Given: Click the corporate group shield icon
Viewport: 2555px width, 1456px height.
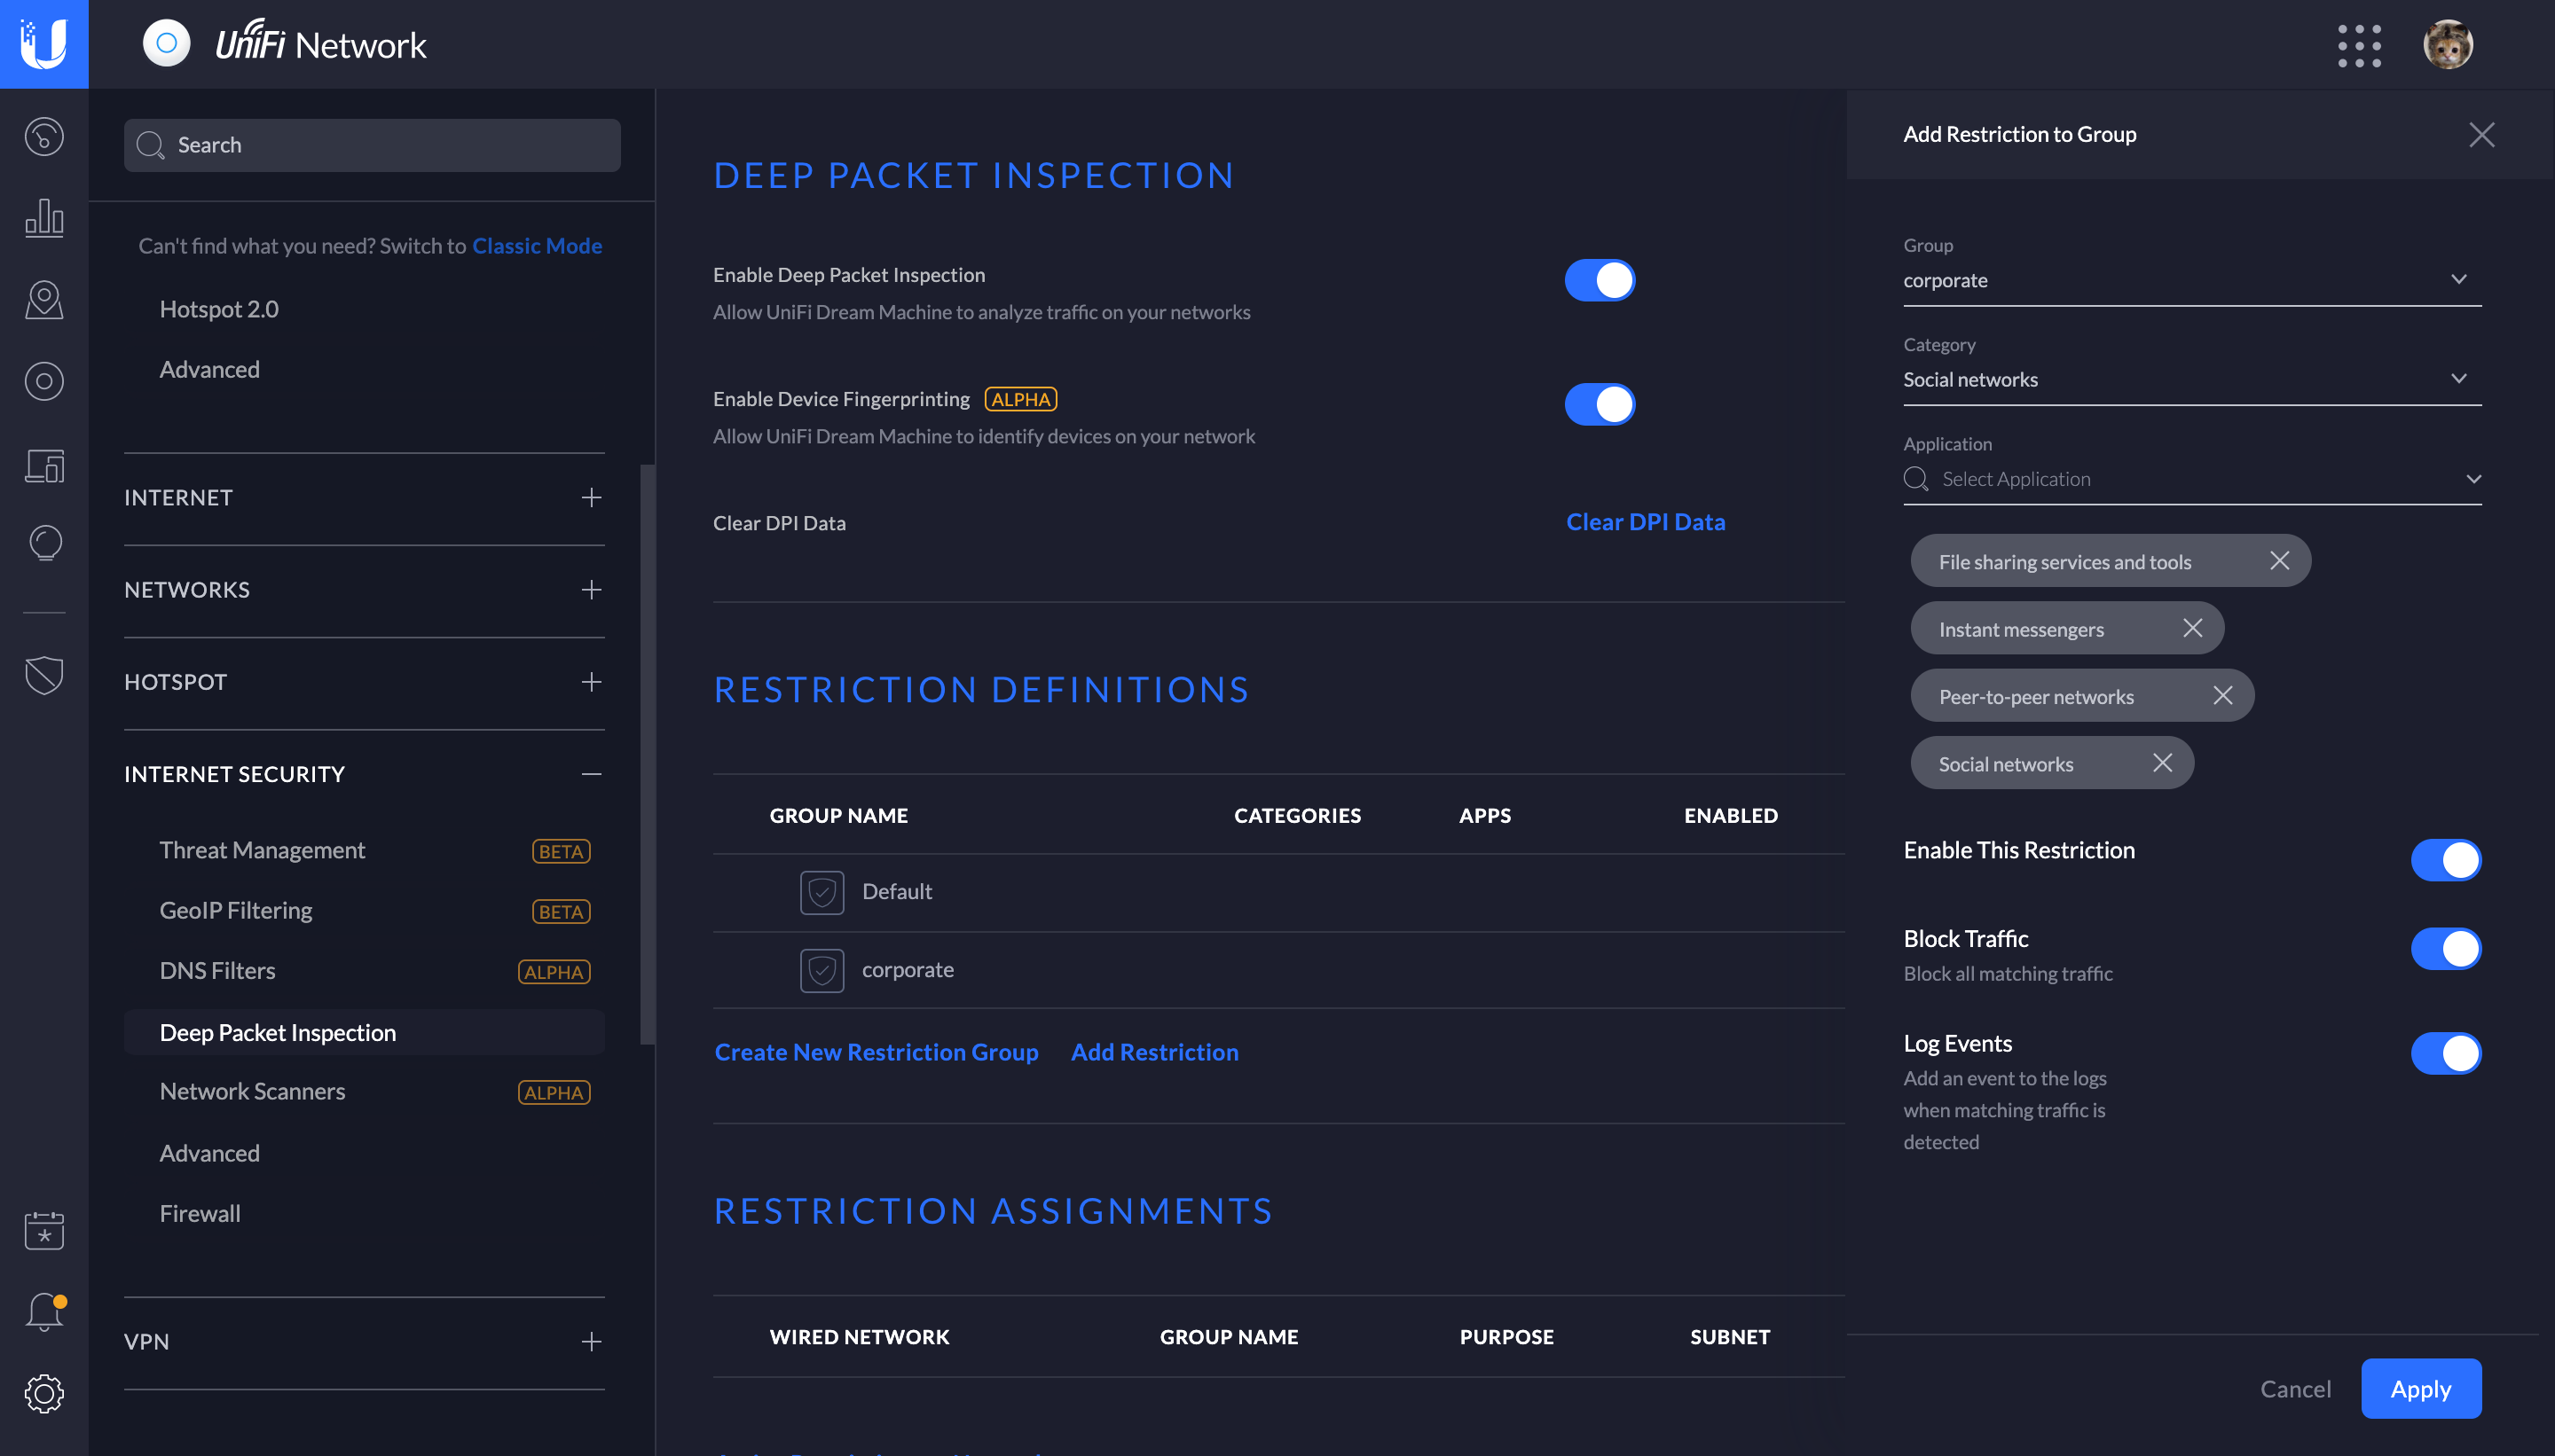Looking at the screenshot, I should pyautogui.click(x=822, y=970).
